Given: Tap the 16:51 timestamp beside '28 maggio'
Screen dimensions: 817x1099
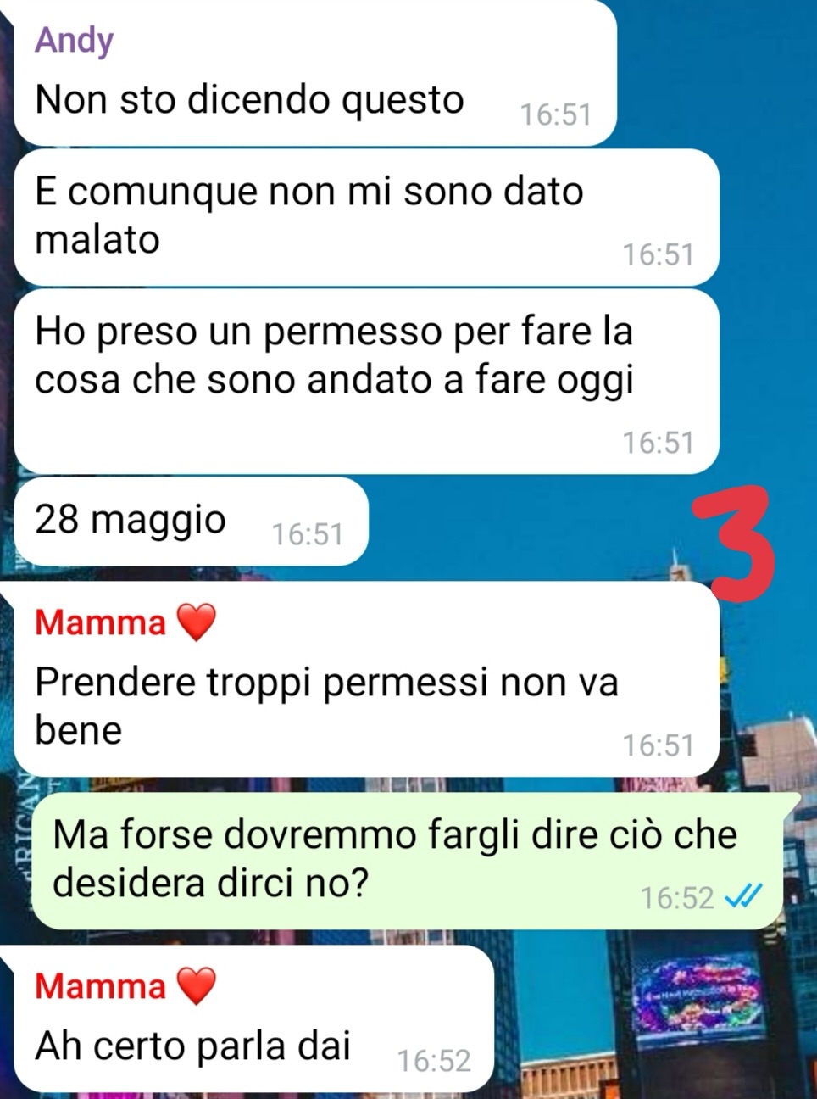Looking at the screenshot, I should coord(307,534).
